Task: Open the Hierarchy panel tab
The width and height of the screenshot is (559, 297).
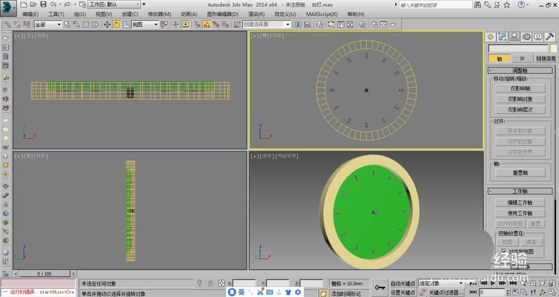Action: point(514,37)
